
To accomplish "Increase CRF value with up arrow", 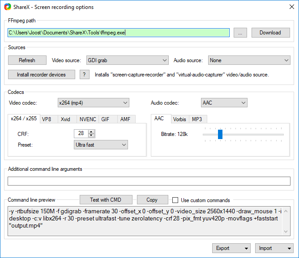I will tap(92, 131).
